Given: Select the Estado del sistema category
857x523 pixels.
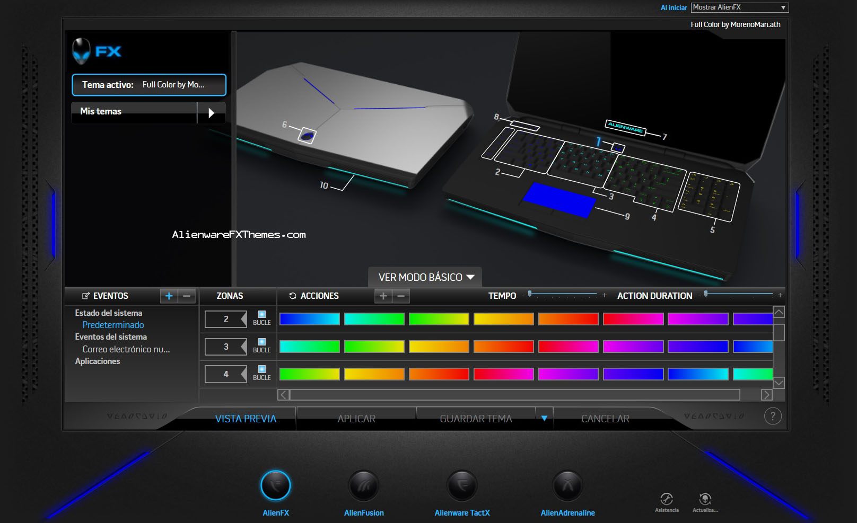Looking at the screenshot, I should coord(109,313).
